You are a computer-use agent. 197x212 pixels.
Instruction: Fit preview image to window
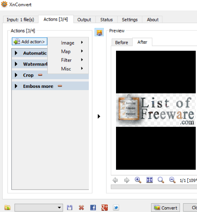149,180
